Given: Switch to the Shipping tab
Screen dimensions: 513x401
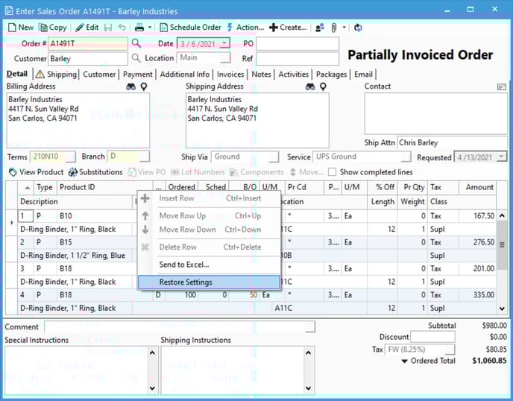Looking at the screenshot, I should click(56, 75).
